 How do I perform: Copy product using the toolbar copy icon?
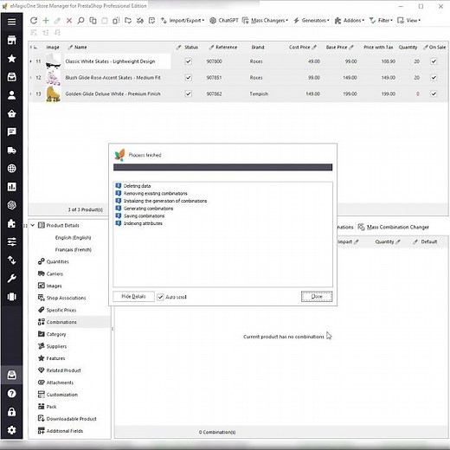tap(93, 21)
